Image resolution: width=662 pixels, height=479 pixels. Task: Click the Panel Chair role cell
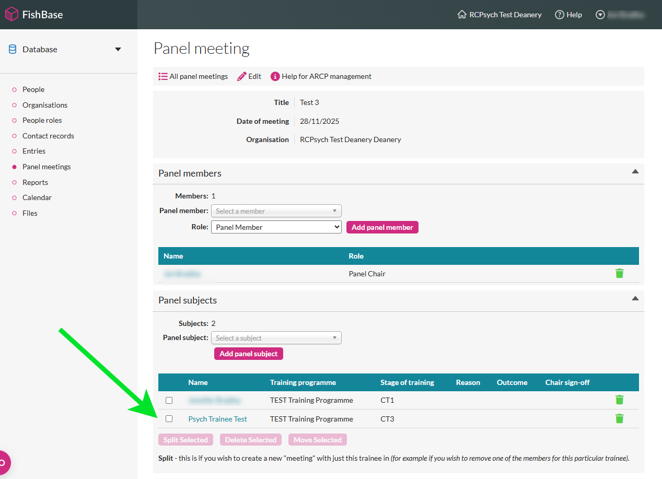point(367,274)
